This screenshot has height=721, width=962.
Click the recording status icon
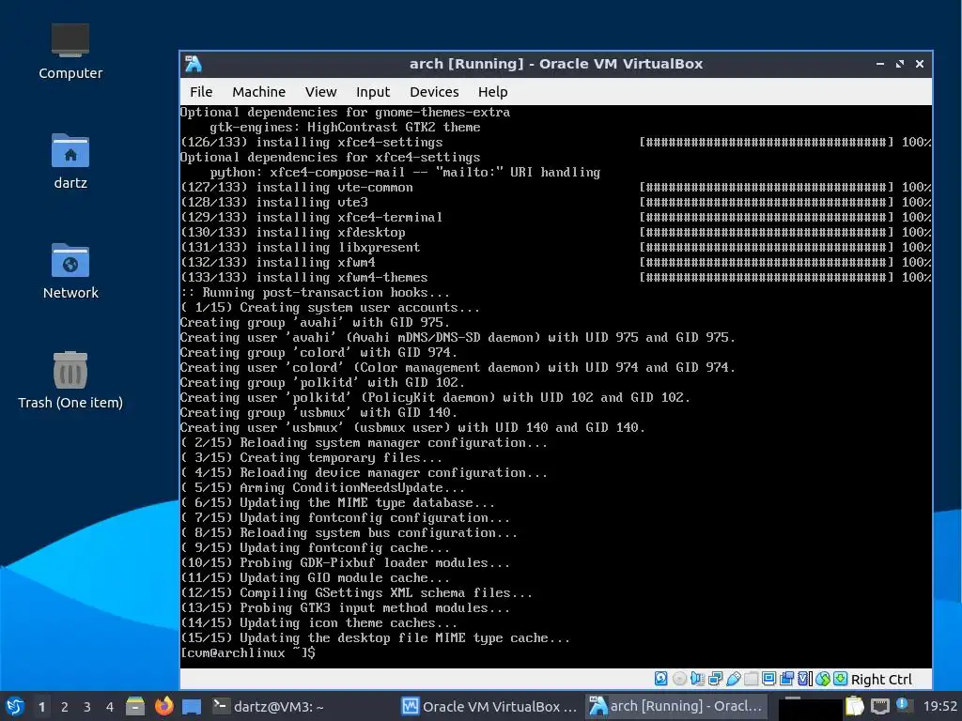coord(786,679)
